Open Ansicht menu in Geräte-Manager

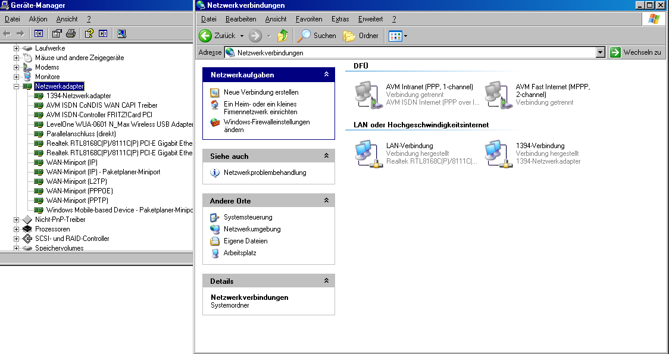click(x=67, y=19)
